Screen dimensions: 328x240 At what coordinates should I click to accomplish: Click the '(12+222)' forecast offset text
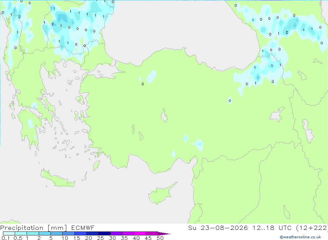coord(312,228)
